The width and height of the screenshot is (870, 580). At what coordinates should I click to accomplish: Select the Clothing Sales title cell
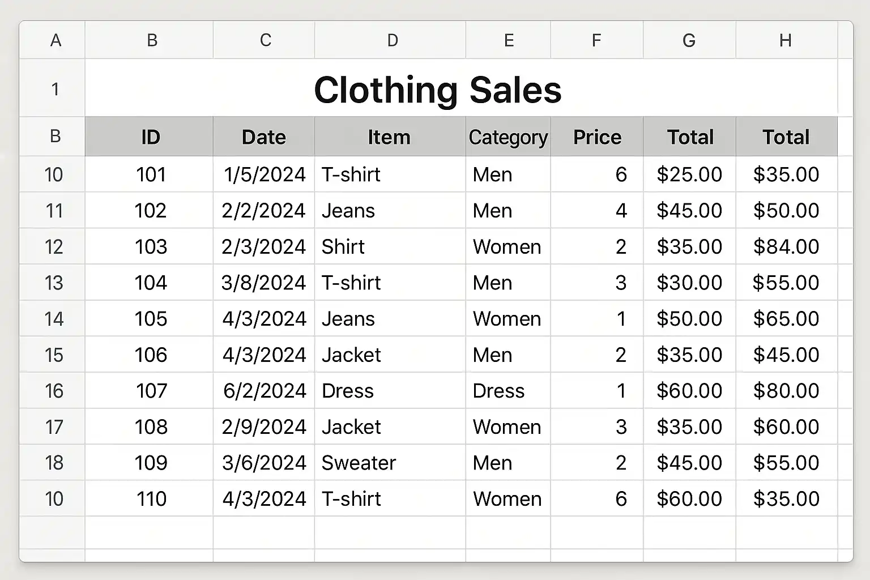437,89
